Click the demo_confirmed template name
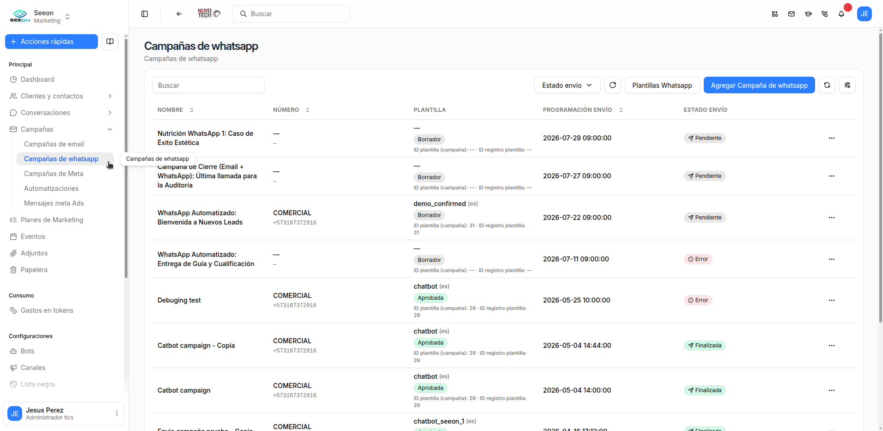This screenshot has height=431, width=883. [439, 204]
